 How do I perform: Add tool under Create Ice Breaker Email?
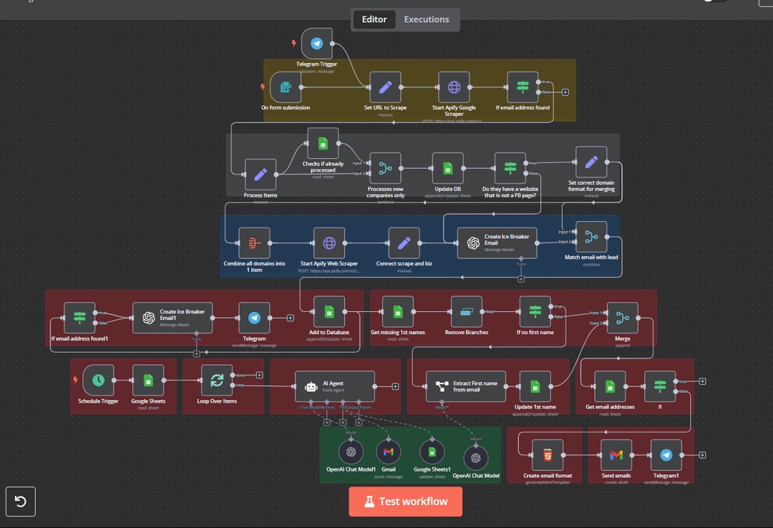[x=521, y=279]
